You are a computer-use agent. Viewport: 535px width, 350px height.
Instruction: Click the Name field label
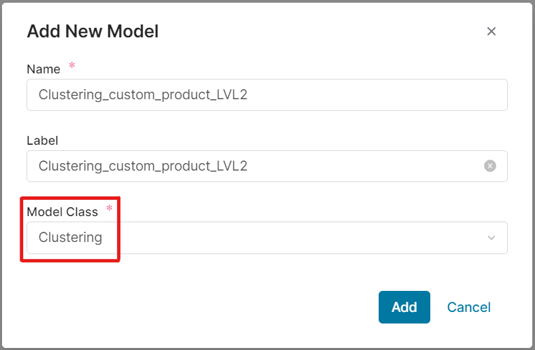pos(43,69)
